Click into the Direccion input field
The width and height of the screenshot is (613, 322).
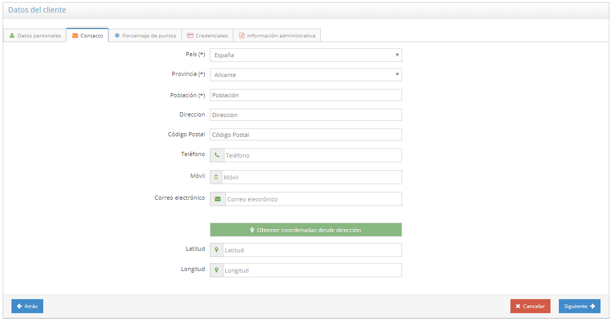(x=306, y=115)
